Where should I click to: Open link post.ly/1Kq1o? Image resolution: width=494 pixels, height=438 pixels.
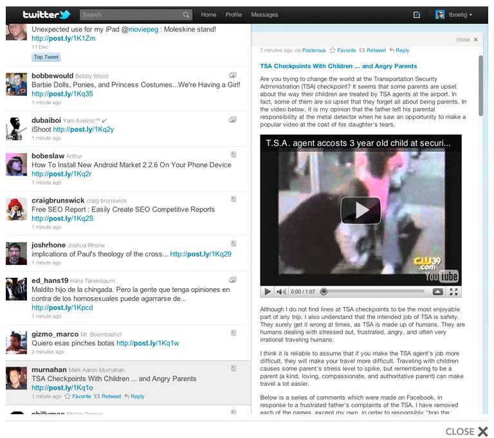coord(62,388)
